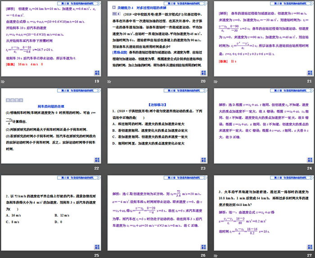Screen dimensions: 315x258
Task: Click the 关键能力4 heading on slide 20
Action: coord(142,8)
